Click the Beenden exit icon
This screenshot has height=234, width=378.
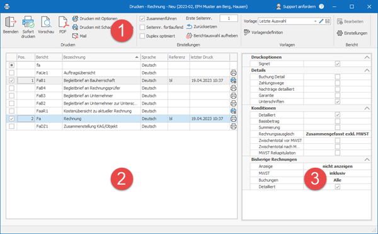10,23
